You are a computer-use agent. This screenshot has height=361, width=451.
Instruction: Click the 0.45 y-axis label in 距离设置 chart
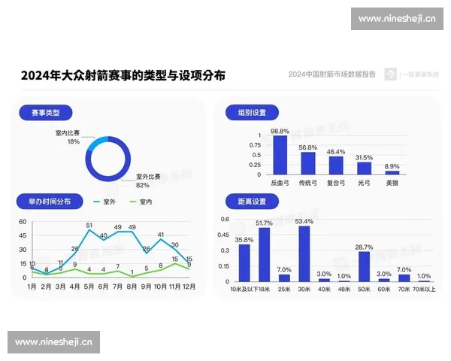(223, 235)
